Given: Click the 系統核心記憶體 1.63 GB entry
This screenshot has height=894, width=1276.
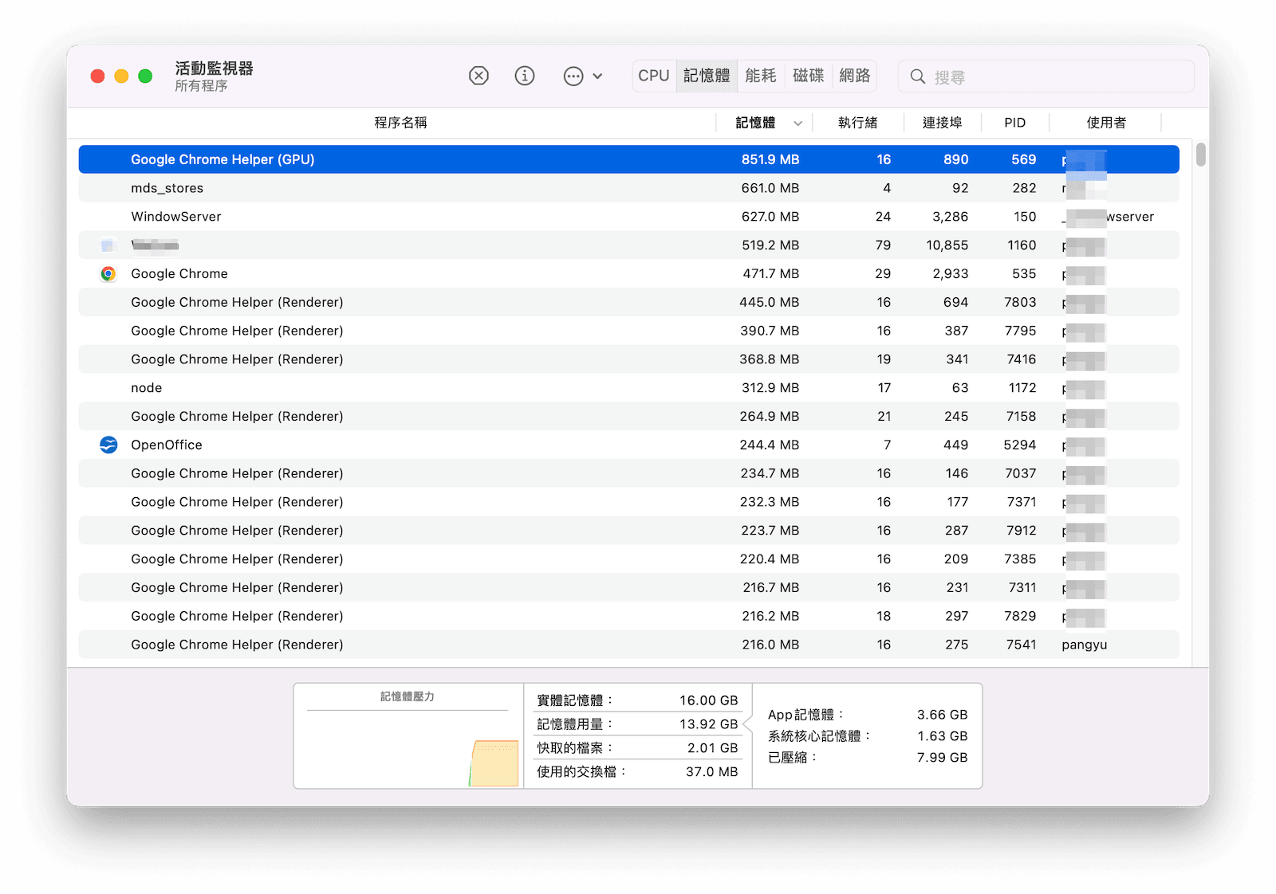Looking at the screenshot, I should point(868,736).
